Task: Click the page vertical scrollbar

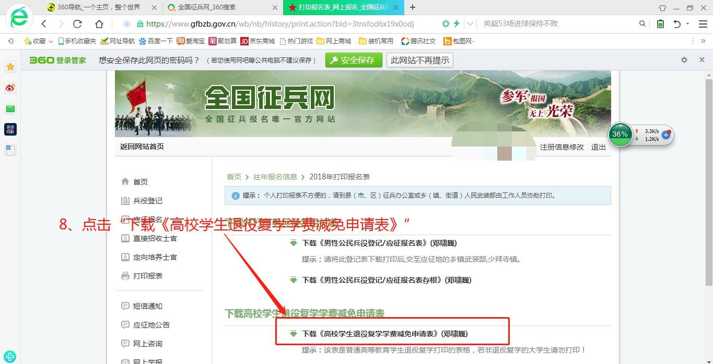Action: click(709, 183)
